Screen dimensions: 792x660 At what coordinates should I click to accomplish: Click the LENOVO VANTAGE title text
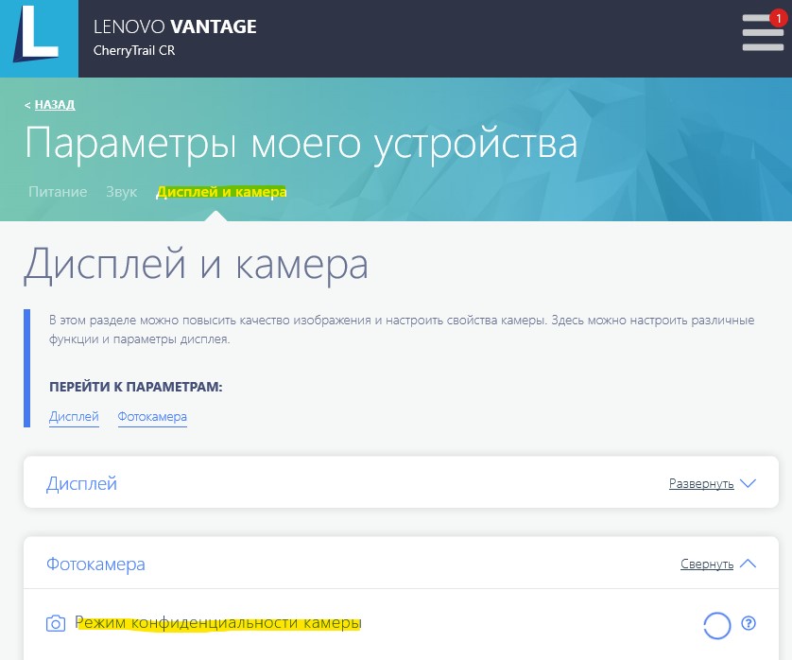point(175,26)
